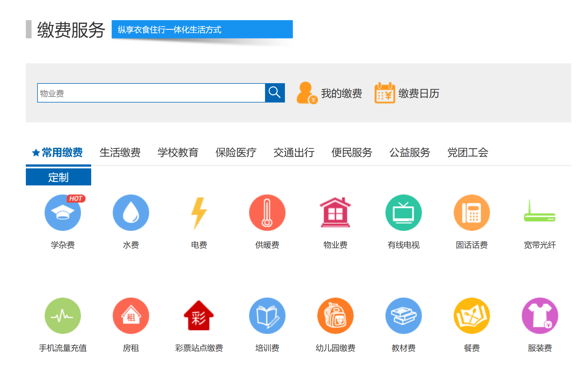
Task: Click the search magnifier button
Action: tap(274, 93)
